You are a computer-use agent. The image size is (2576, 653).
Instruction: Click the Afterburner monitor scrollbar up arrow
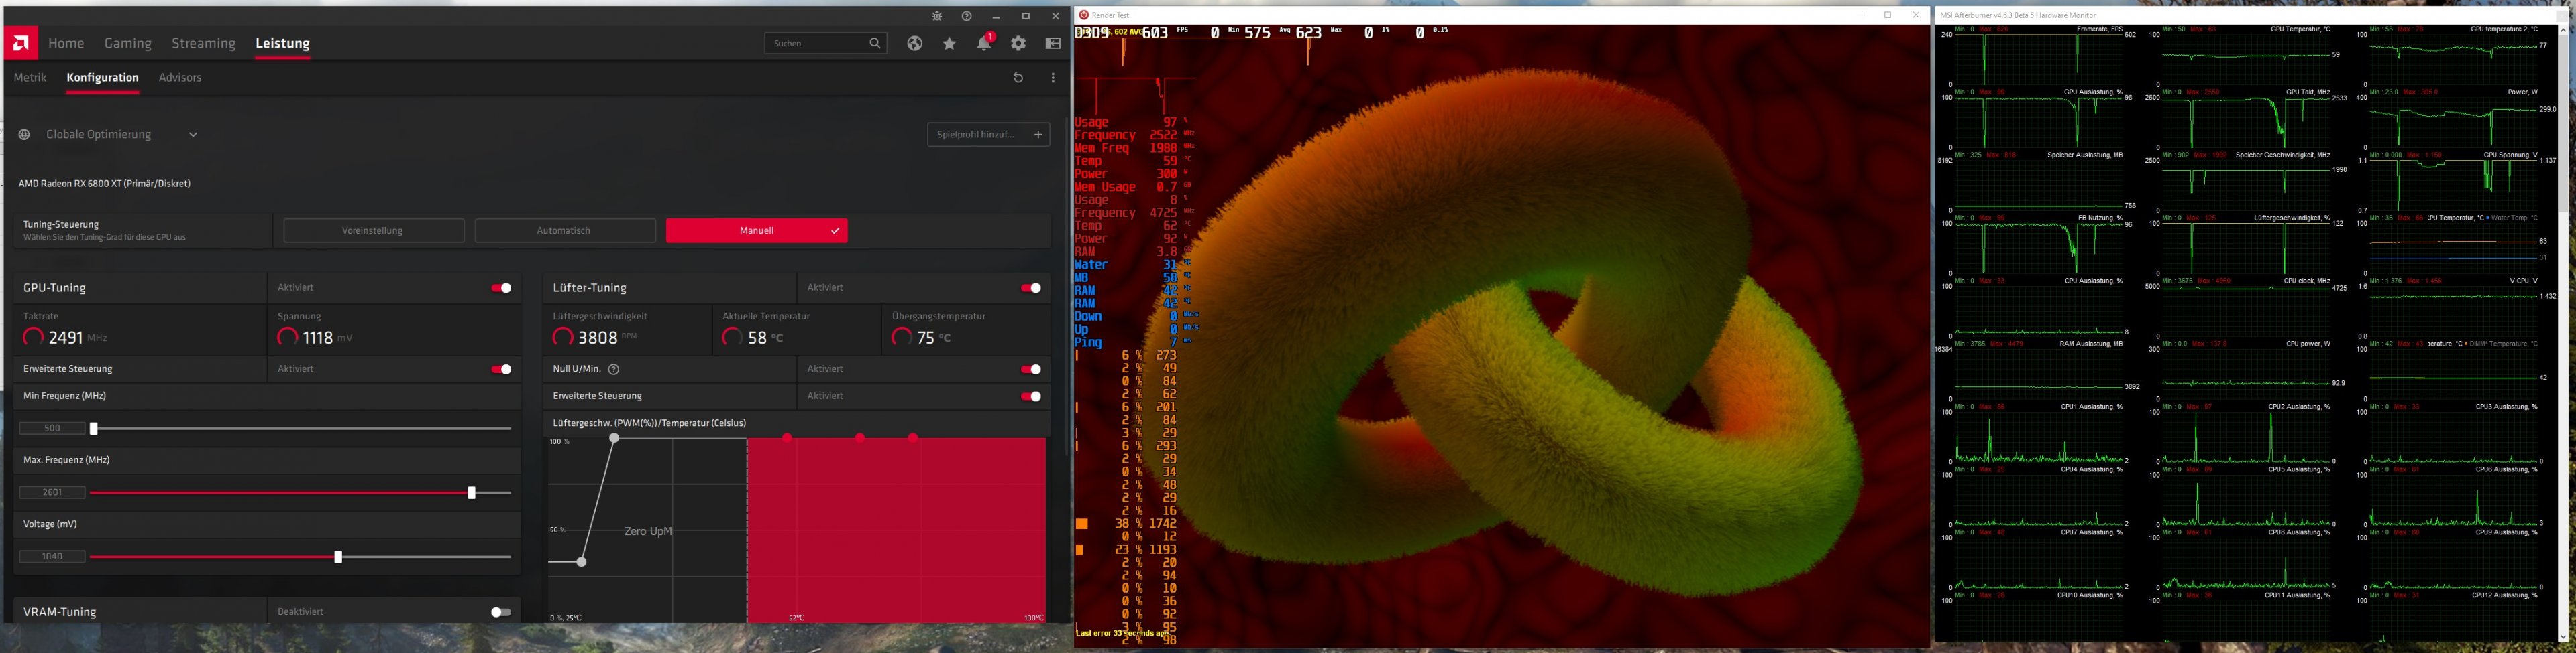(2562, 30)
